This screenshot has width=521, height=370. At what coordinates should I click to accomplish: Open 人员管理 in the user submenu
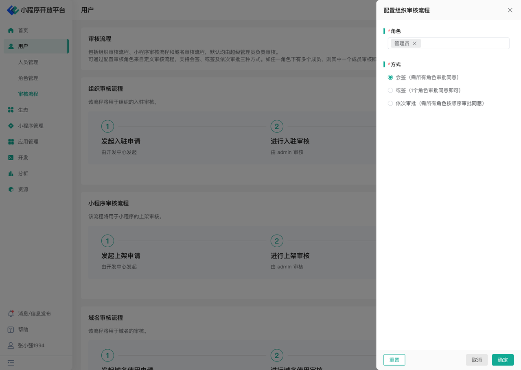point(28,62)
